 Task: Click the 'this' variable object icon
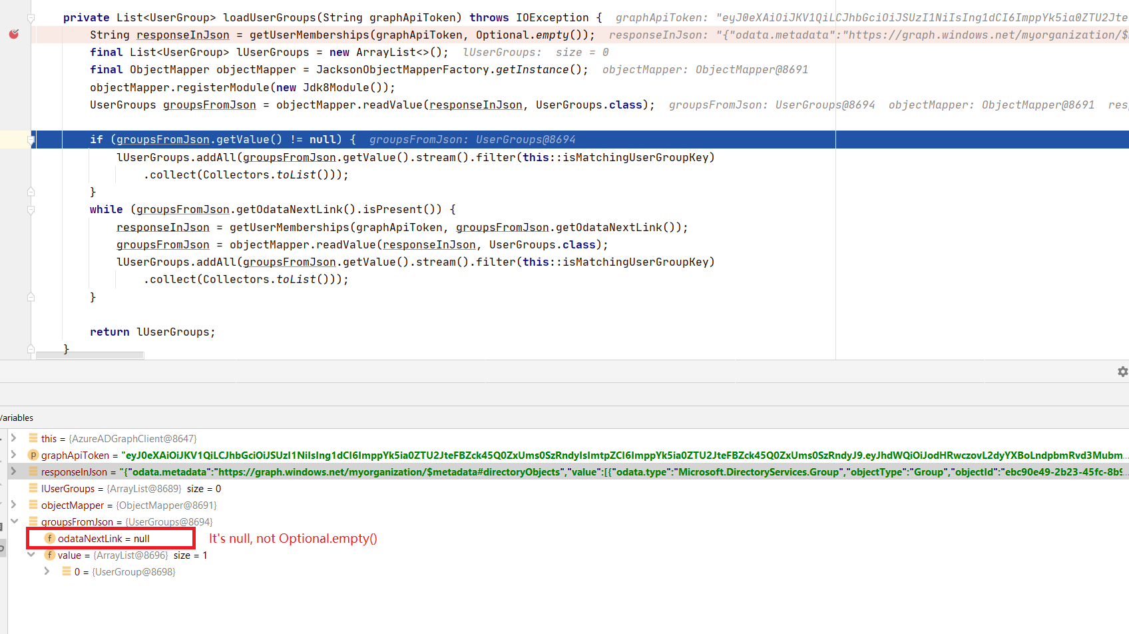pyautogui.click(x=33, y=438)
